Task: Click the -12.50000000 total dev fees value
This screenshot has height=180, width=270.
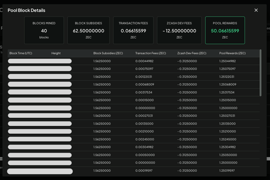Action: pyautogui.click(x=179, y=31)
